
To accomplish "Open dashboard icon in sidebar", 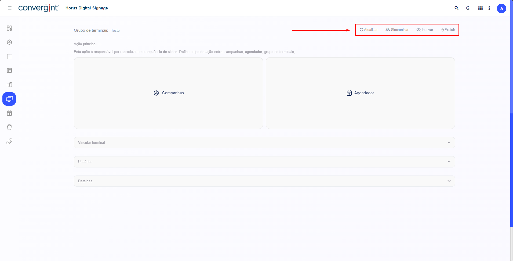I will tap(9, 28).
